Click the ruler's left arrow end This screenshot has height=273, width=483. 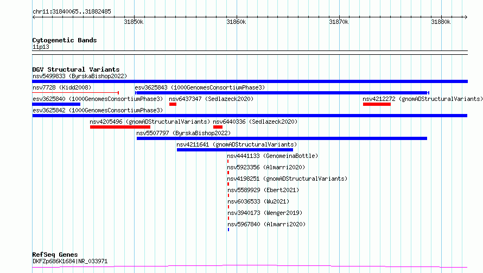point(34,17)
